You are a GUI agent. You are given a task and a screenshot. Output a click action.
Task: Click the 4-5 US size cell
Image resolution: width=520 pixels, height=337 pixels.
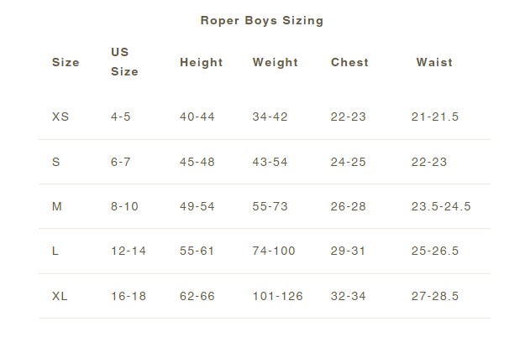(x=121, y=117)
